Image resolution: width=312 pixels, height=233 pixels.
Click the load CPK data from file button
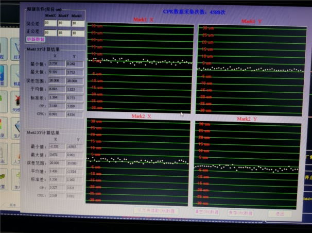(157, 211)
